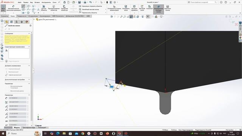This screenshot has width=242, height=136.
Task: Open the Insert (Вставка) menu
Action: [37, 2]
